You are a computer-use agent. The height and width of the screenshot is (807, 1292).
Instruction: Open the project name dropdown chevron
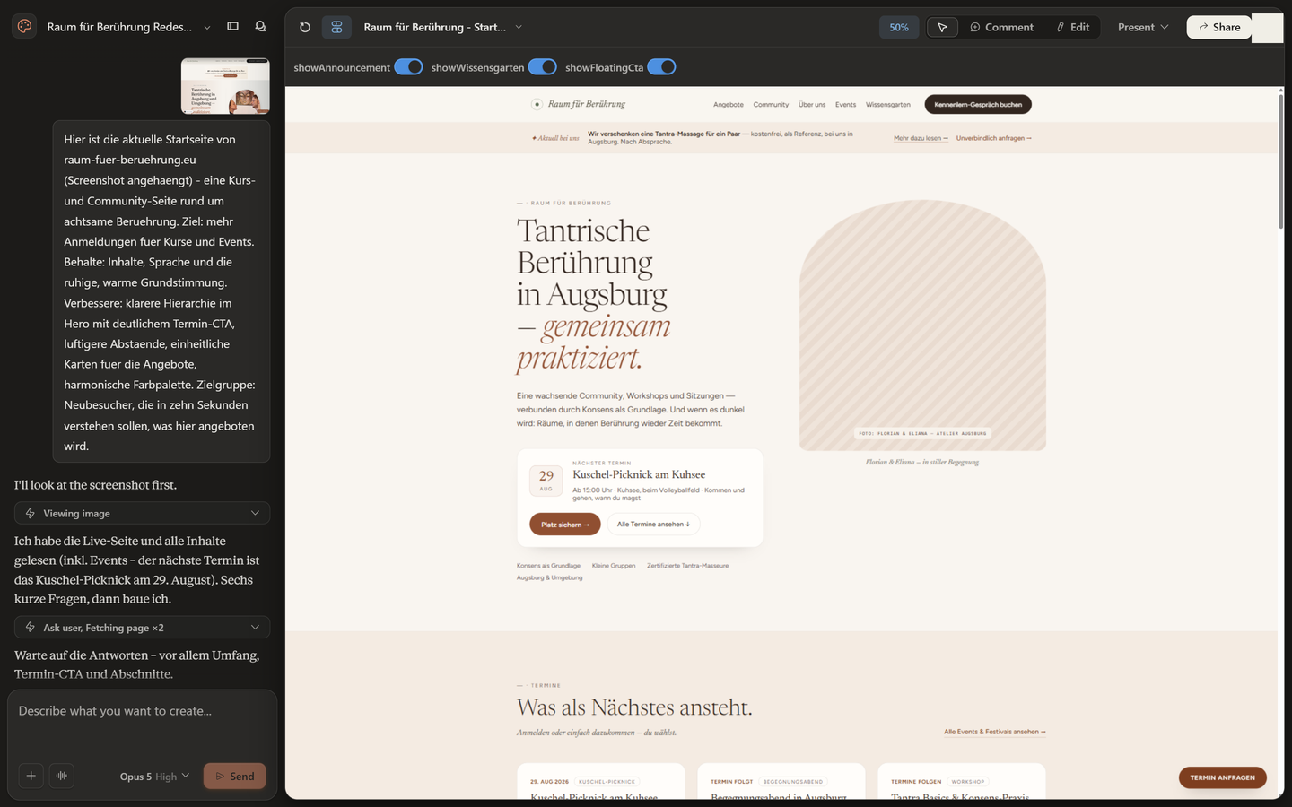coord(207,28)
